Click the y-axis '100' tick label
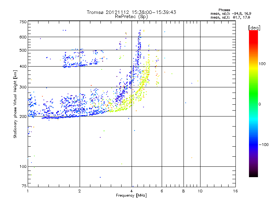Viewport: 277px width, 208px height. tap(23, 167)
